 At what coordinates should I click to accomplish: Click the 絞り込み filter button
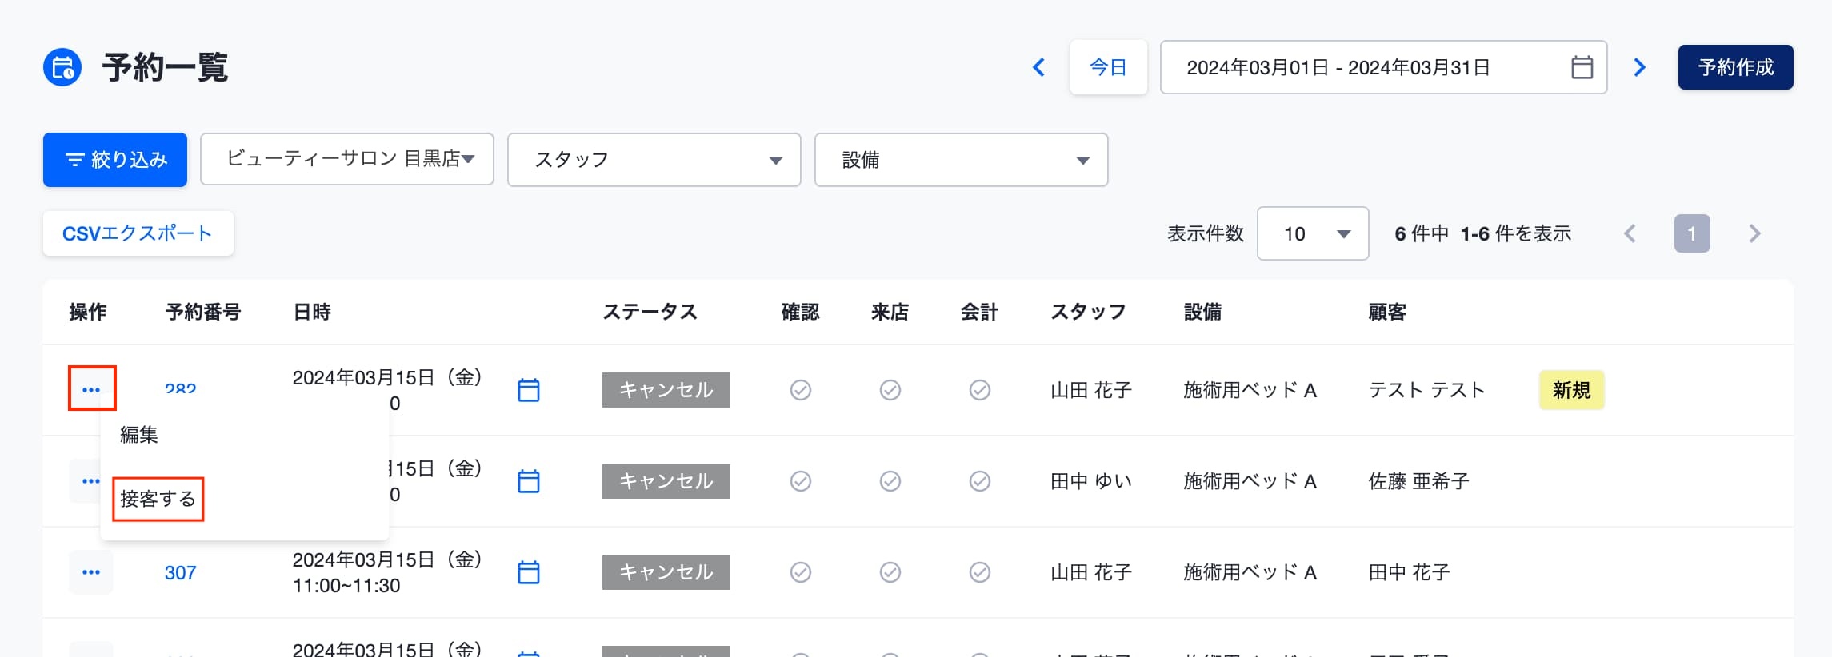click(115, 160)
